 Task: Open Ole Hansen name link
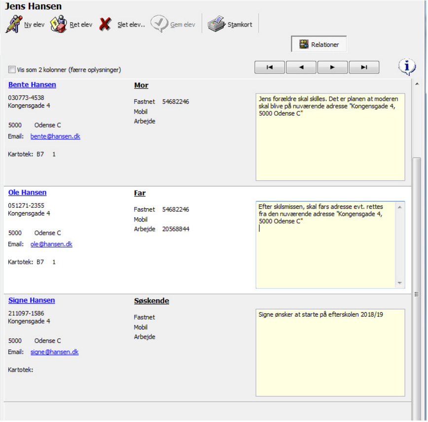click(x=27, y=193)
